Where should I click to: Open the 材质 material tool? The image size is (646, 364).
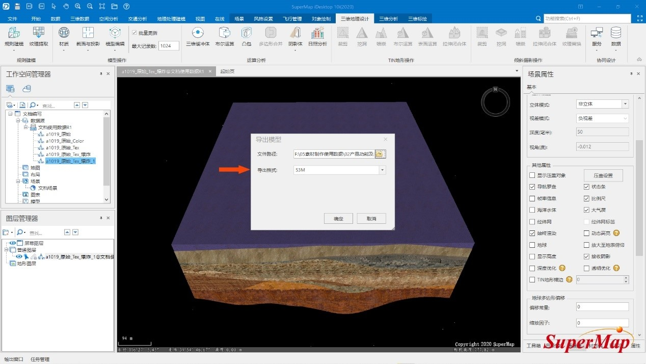[64, 37]
